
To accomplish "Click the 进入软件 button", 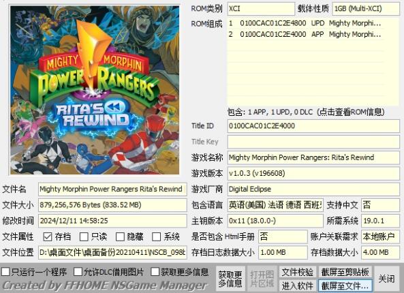I will tap(298, 286).
